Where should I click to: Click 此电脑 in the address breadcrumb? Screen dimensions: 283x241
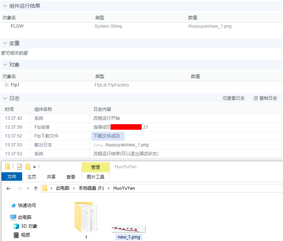point(63,188)
